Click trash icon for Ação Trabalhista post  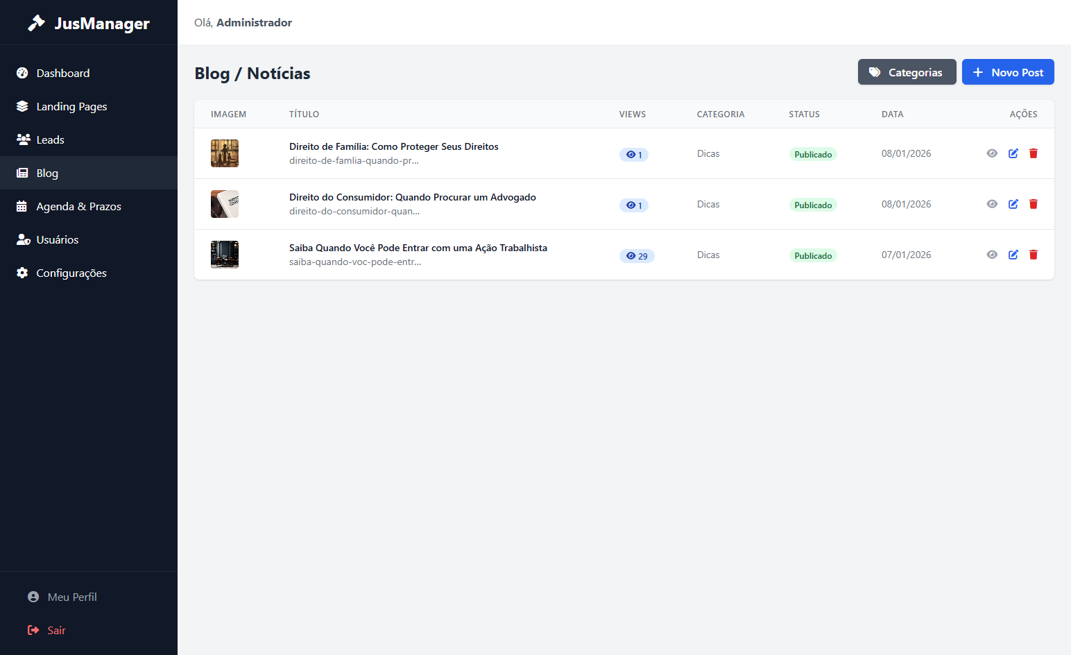point(1033,255)
